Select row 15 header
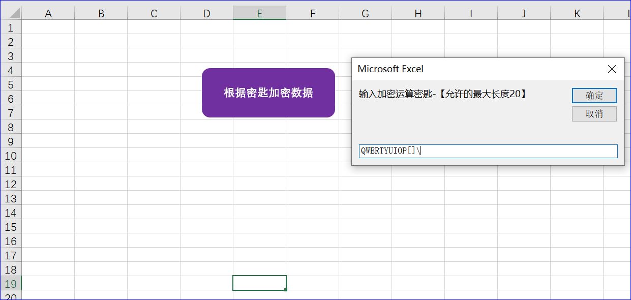This screenshot has height=300, width=631. 11,227
